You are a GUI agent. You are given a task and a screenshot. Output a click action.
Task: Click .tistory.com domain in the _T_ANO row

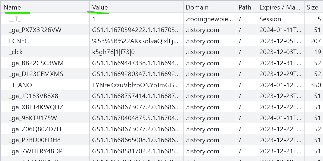202,85
